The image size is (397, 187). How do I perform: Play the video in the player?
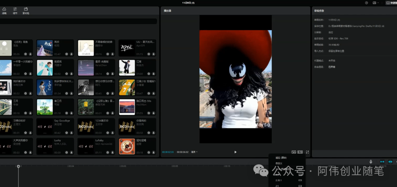coord(236,152)
